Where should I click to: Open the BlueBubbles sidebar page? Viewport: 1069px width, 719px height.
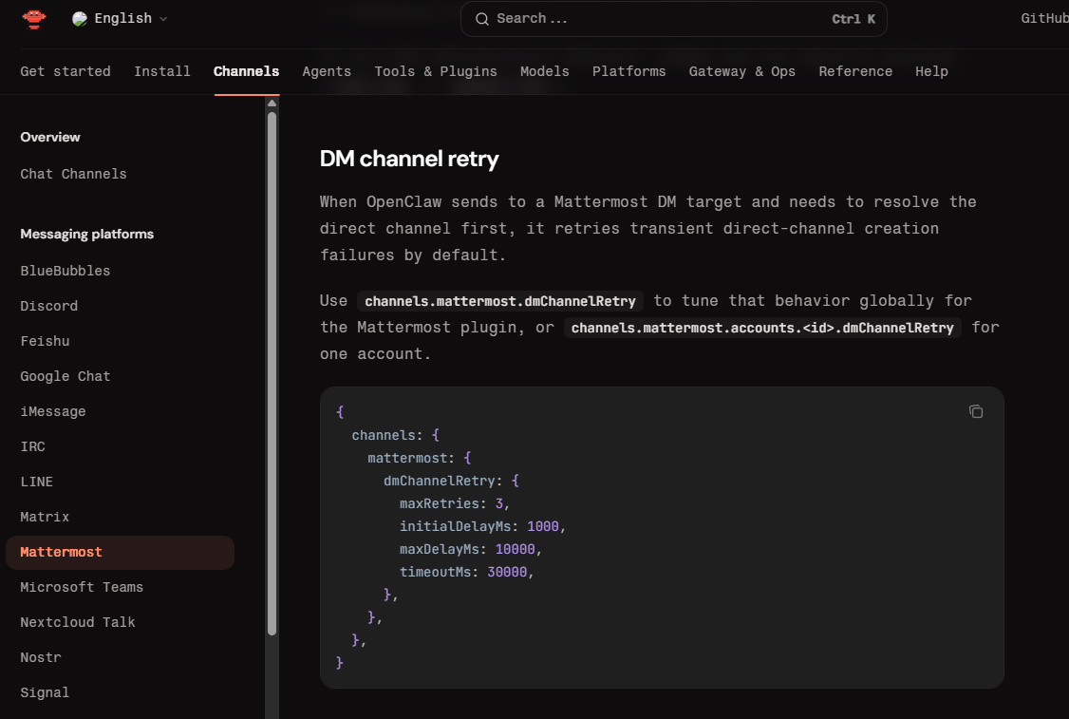point(66,271)
